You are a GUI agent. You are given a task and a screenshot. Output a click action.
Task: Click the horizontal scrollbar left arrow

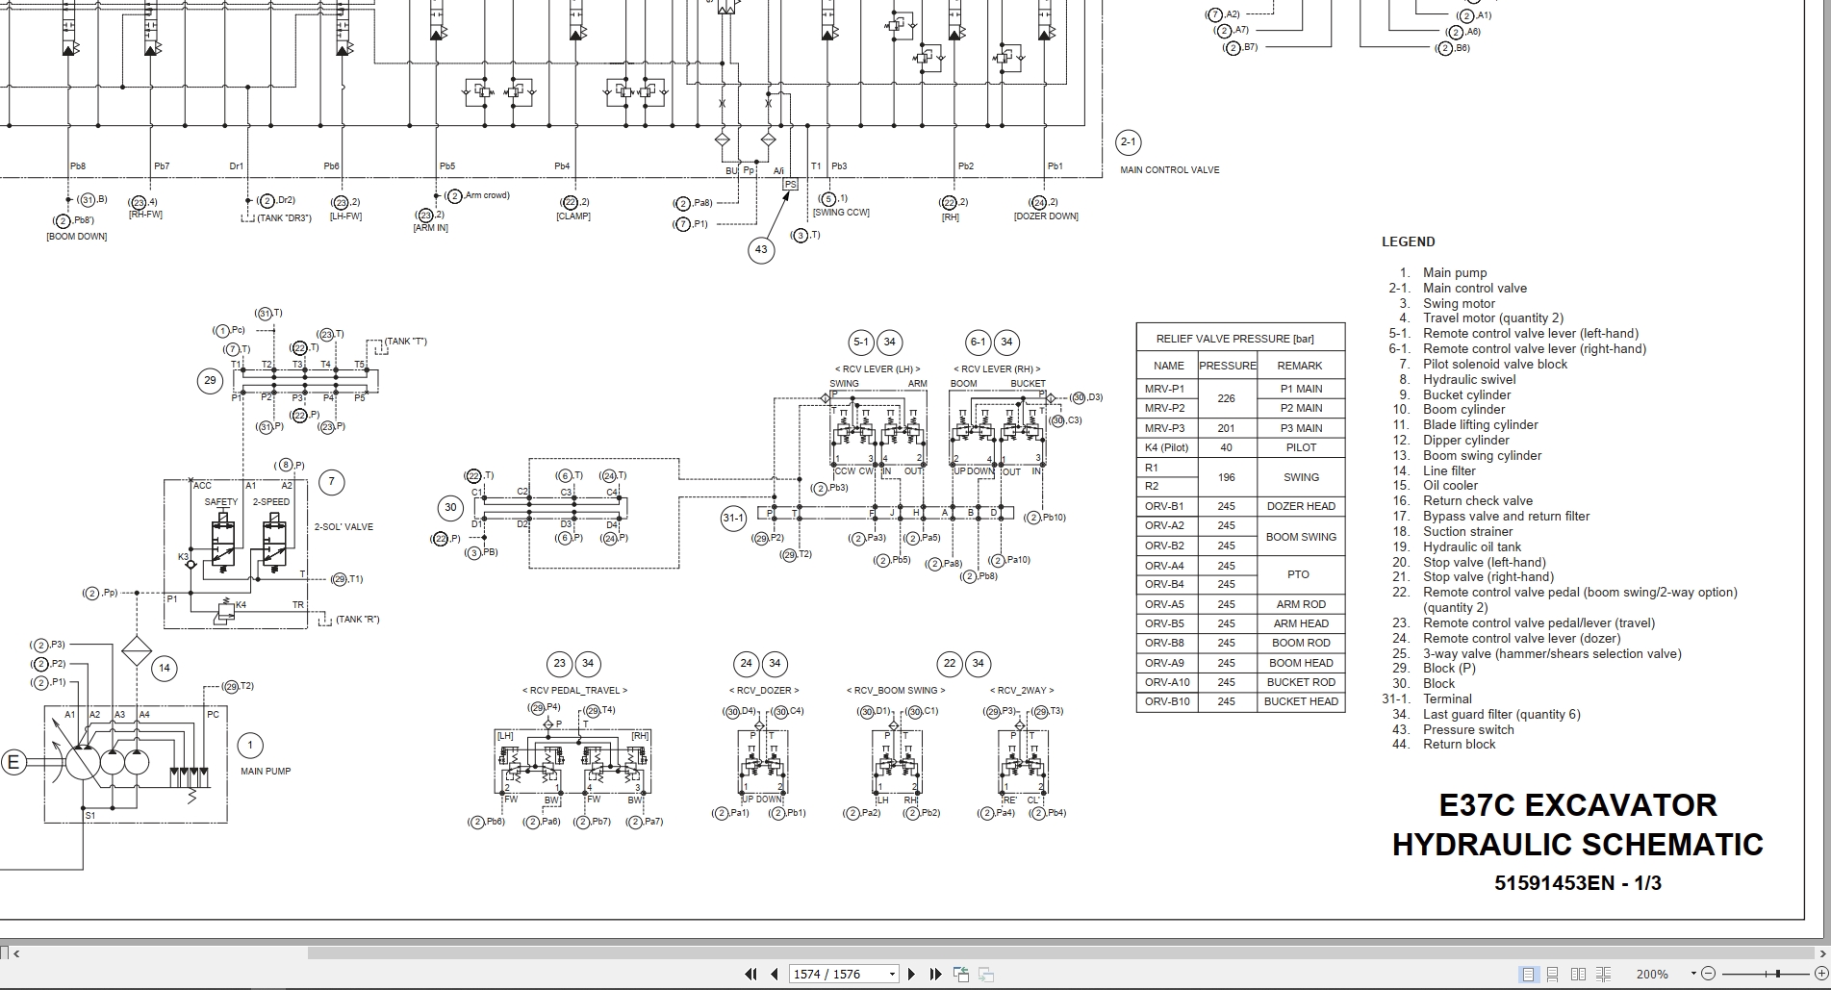pyautogui.click(x=16, y=953)
